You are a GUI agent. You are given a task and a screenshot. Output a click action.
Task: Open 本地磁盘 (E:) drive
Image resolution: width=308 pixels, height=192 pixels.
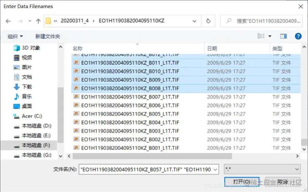pos(32,135)
